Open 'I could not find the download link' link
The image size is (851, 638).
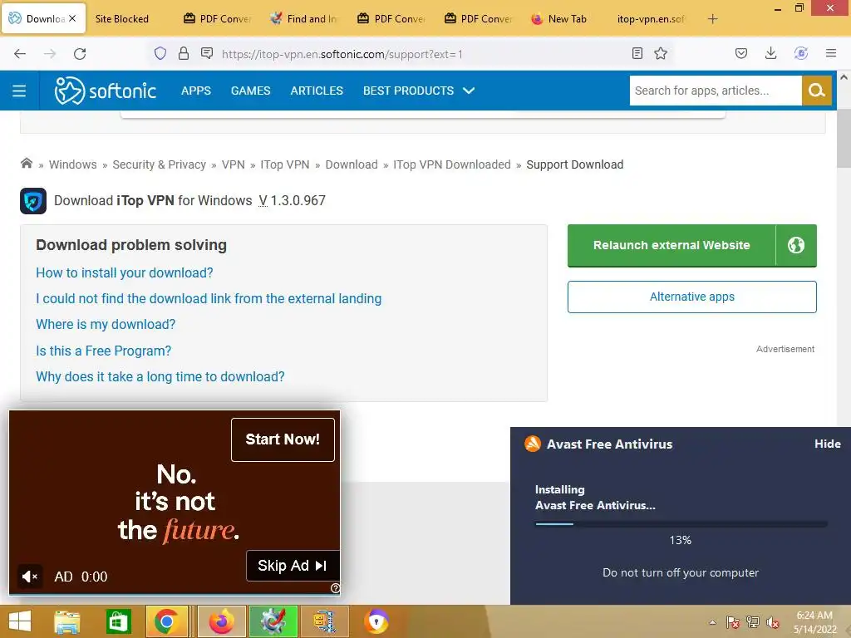tap(209, 299)
